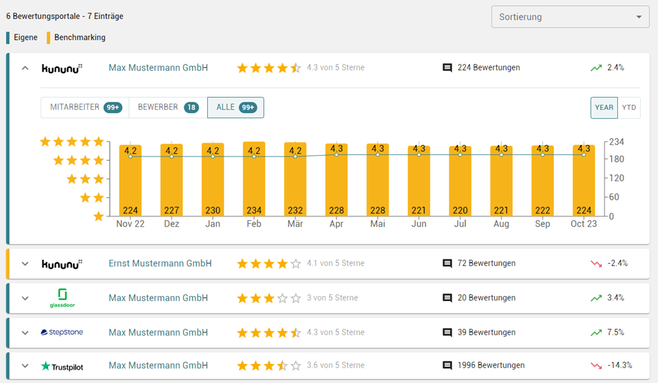
Task: Click the comment icon beside 1996 Bewertungen
Action: [x=447, y=366]
